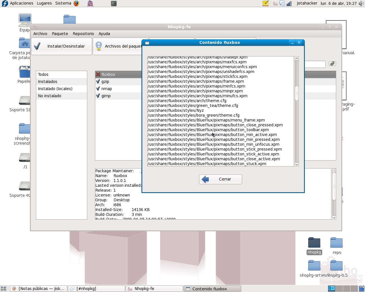Screen dimensions: 365x292
Task: Click the show desktop icon in bottom panel
Action: 3,289
